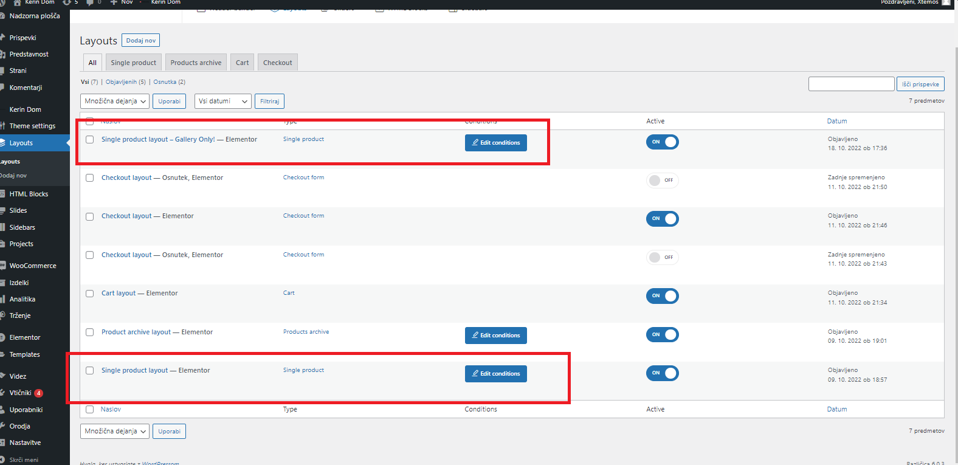Click the Prispevki pin icon
The width and height of the screenshot is (958, 465).
[x=2, y=38]
